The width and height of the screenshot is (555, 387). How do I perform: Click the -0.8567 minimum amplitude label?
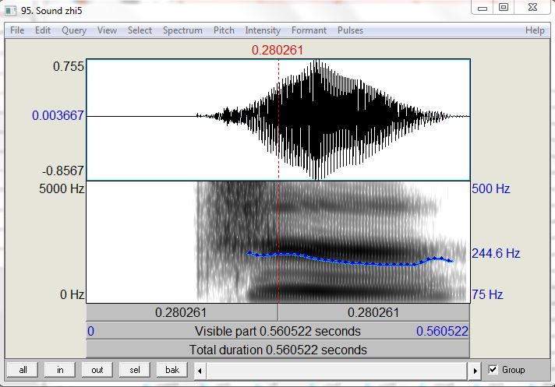[x=63, y=171]
